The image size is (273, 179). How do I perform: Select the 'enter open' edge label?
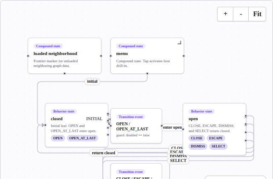click(172, 127)
